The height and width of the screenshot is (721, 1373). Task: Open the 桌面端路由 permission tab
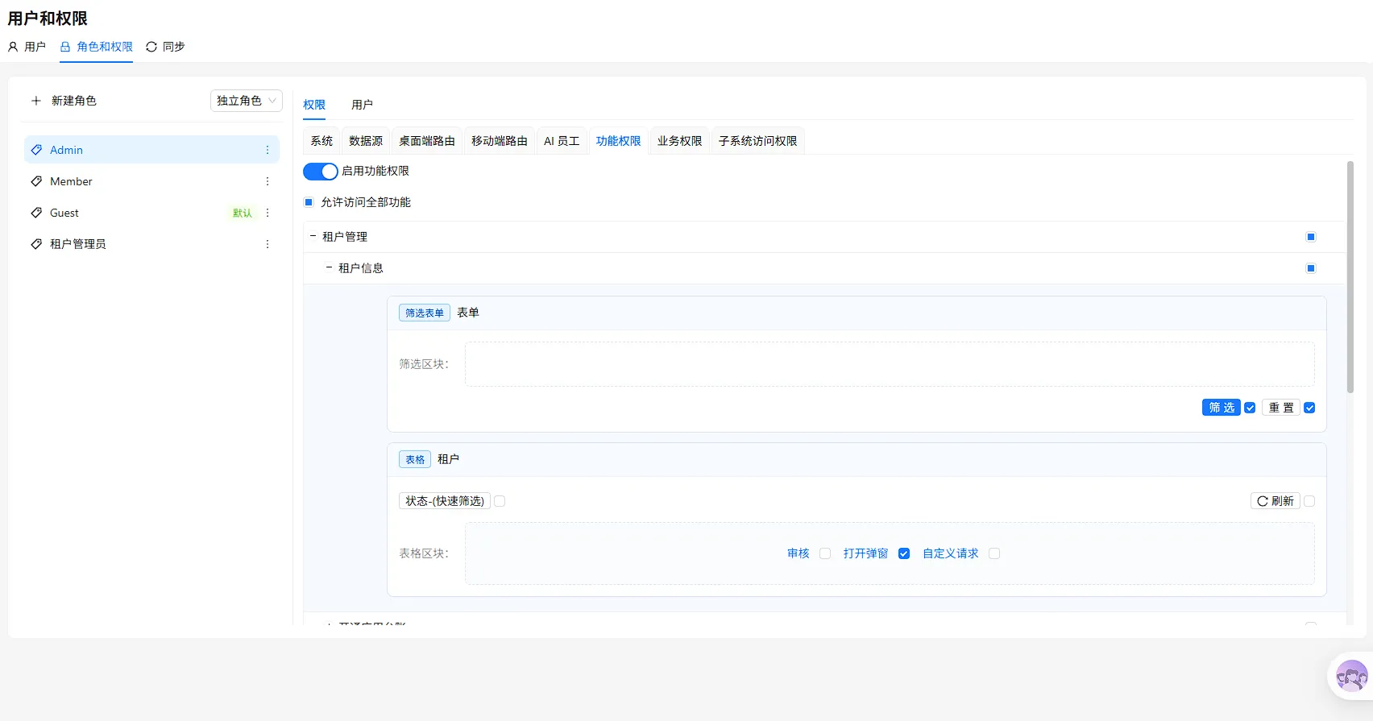pos(427,141)
